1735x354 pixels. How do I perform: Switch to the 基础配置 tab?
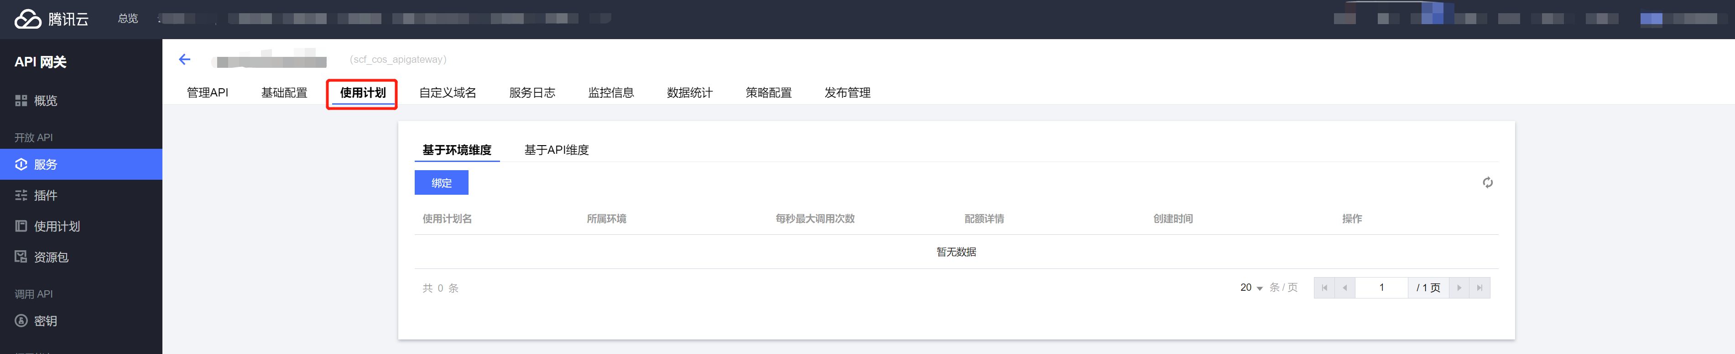[x=284, y=93]
